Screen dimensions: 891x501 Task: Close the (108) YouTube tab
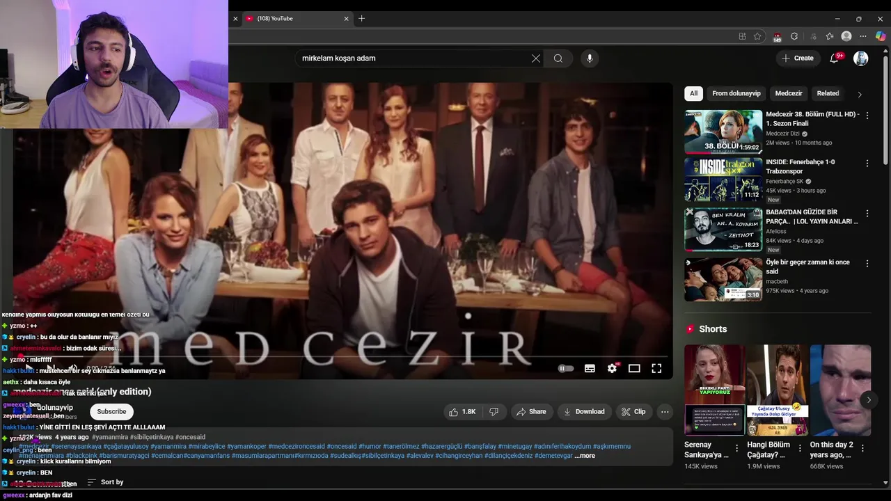346,19
